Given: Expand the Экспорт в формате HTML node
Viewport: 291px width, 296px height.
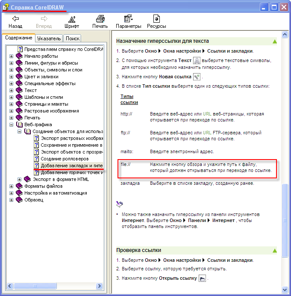Looking at the screenshot, I should click(19, 179).
